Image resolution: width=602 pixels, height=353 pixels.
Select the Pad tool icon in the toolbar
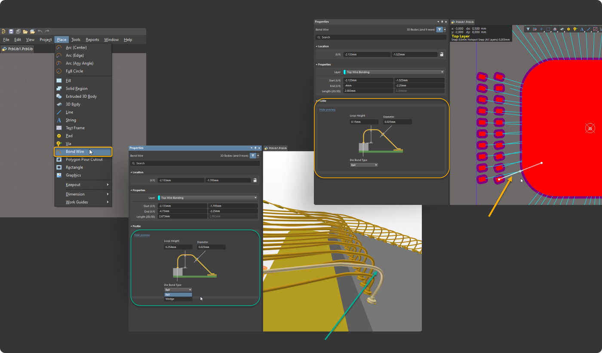coord(568,29)
